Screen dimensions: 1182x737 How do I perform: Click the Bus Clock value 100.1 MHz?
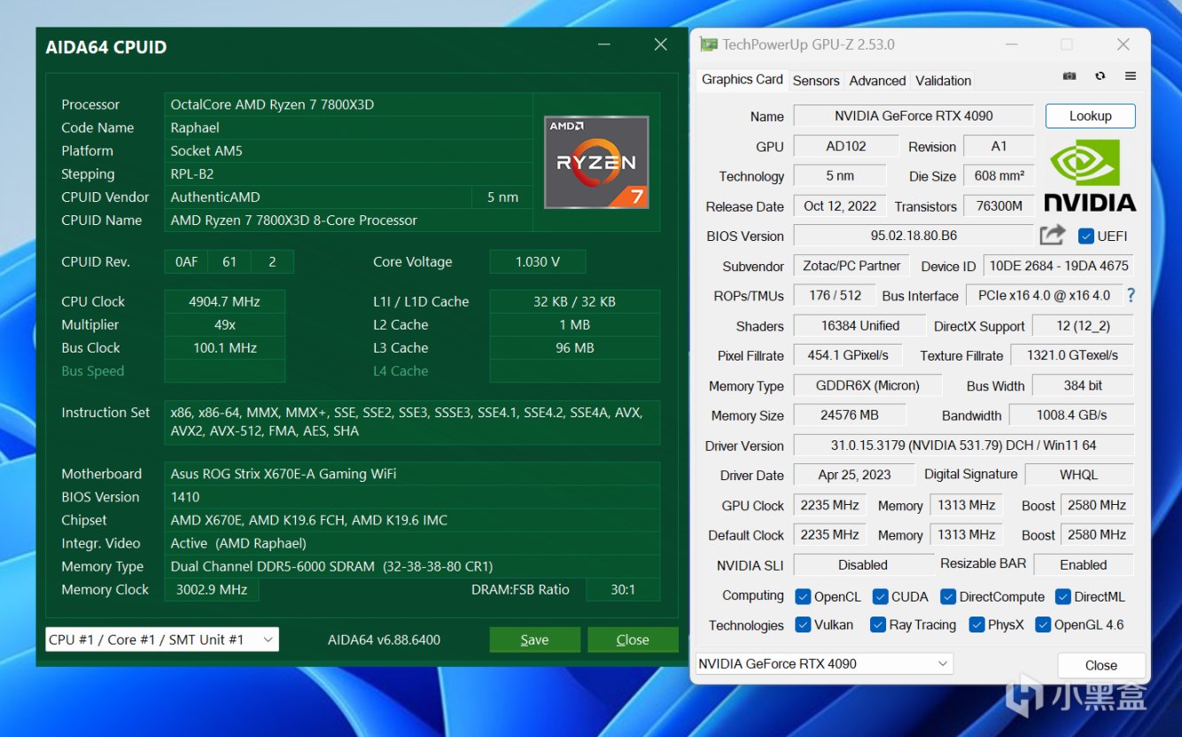tap(224, 347)
